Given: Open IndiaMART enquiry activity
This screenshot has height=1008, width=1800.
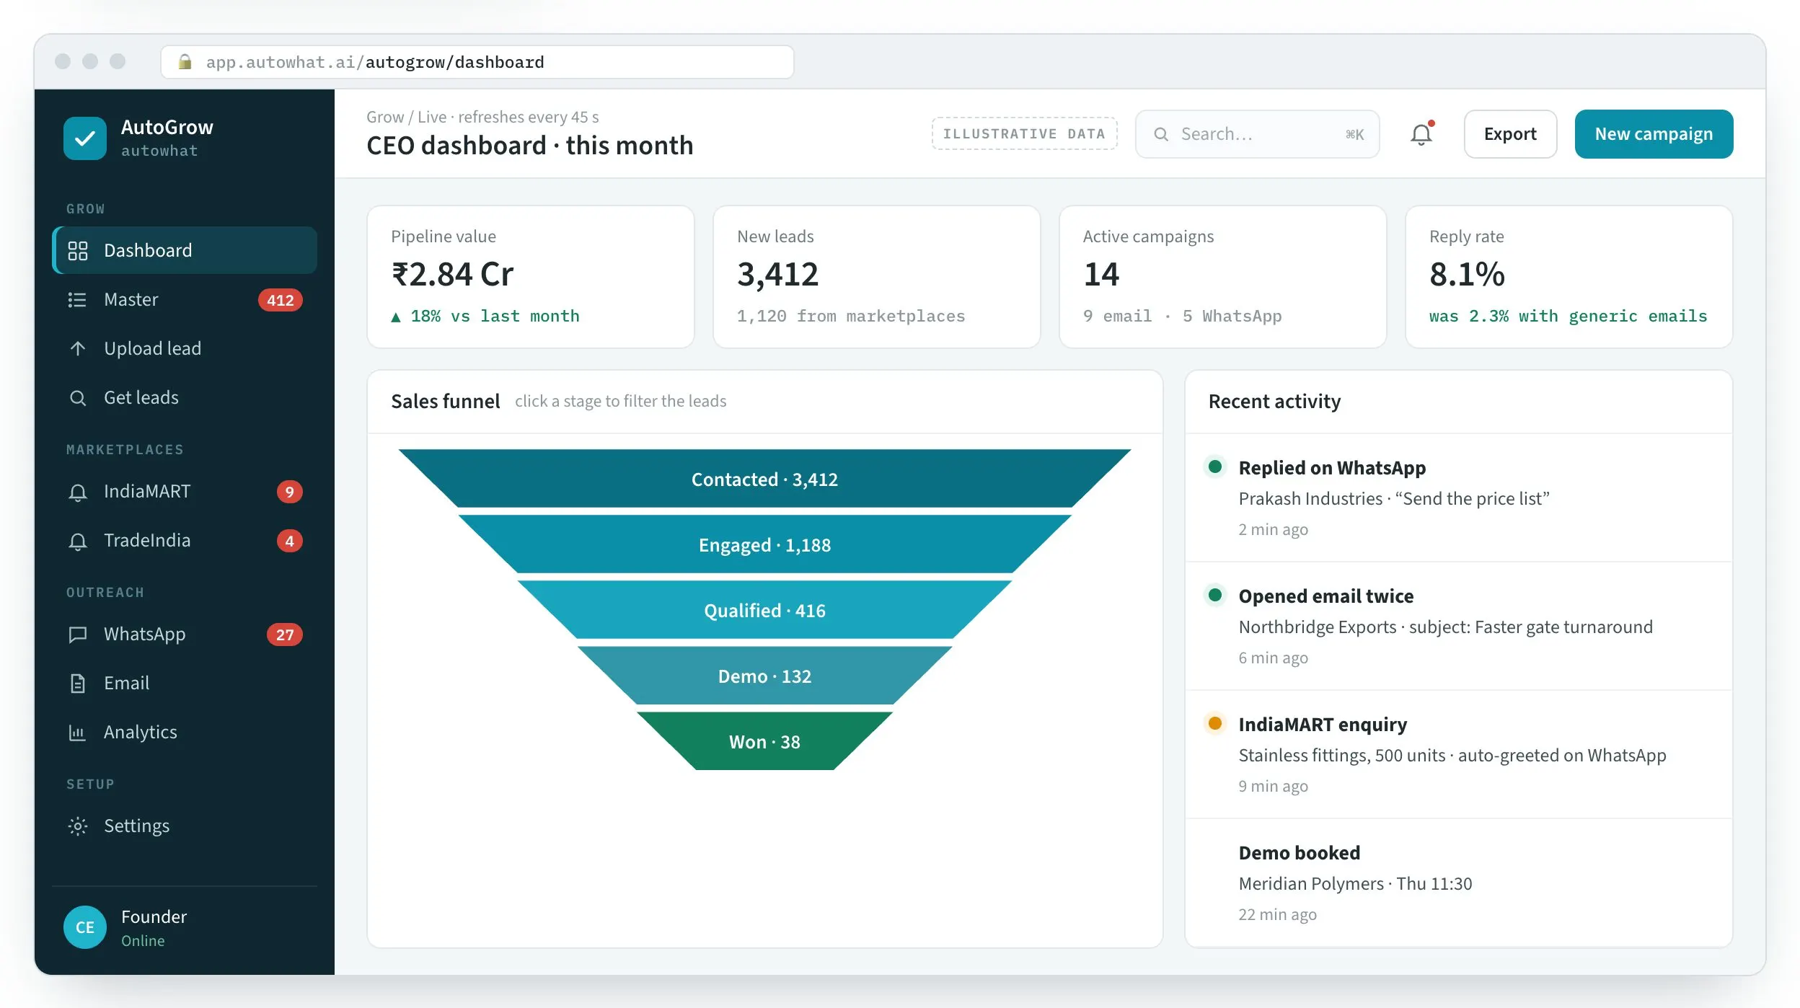Looking at the screenshot, I should [x=1458, y=754].
